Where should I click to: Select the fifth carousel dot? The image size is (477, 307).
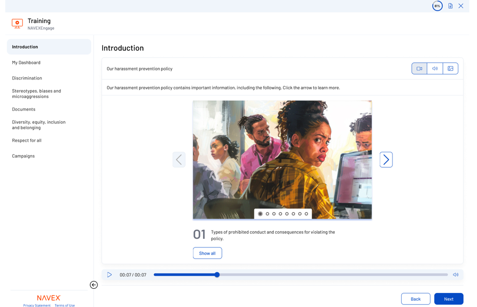click(287, 214)
